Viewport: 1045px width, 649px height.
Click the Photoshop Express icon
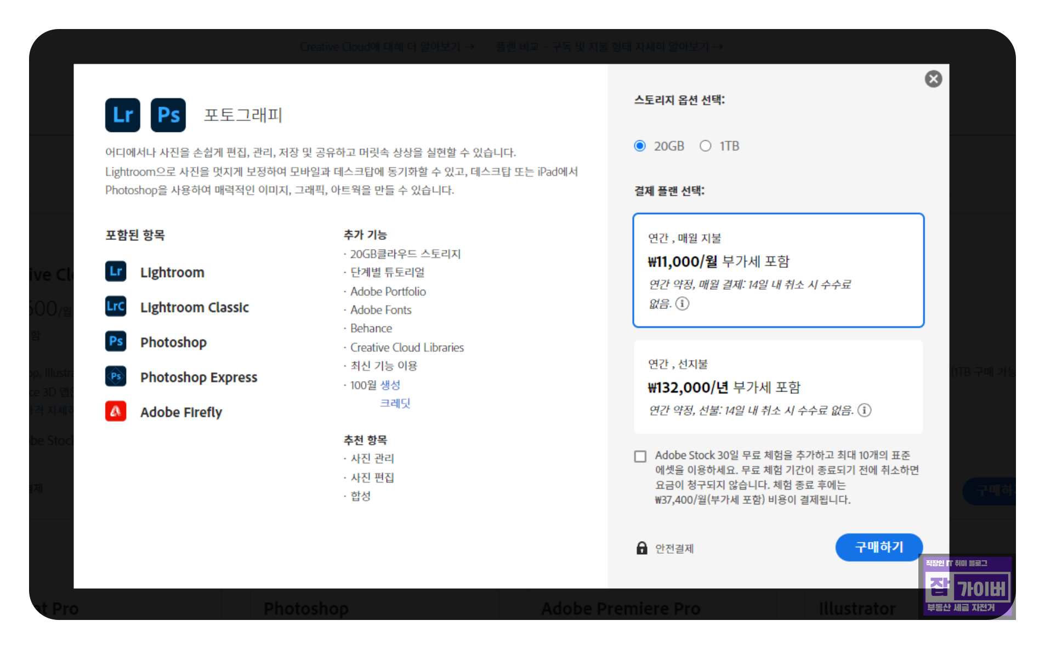click(x=116, y=376)
